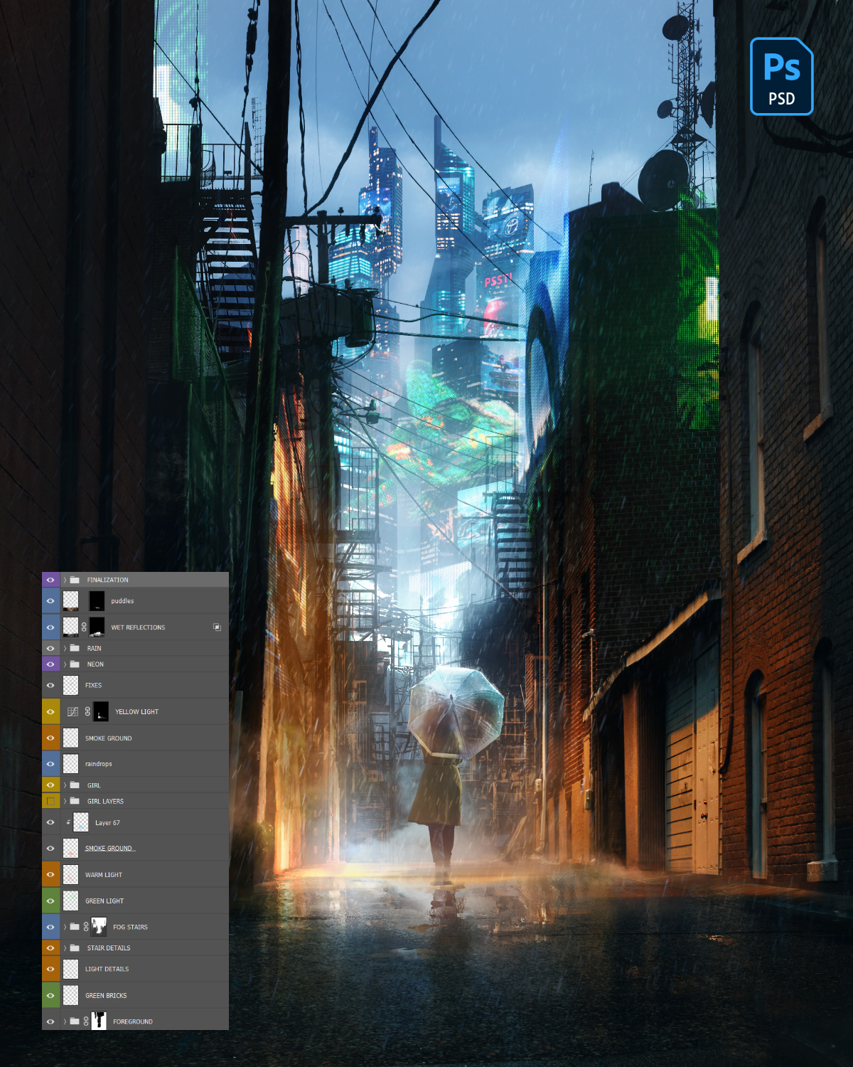Click the chain link icon on FOG STAIRS
Screen dimensions: 853x1067
86,927
